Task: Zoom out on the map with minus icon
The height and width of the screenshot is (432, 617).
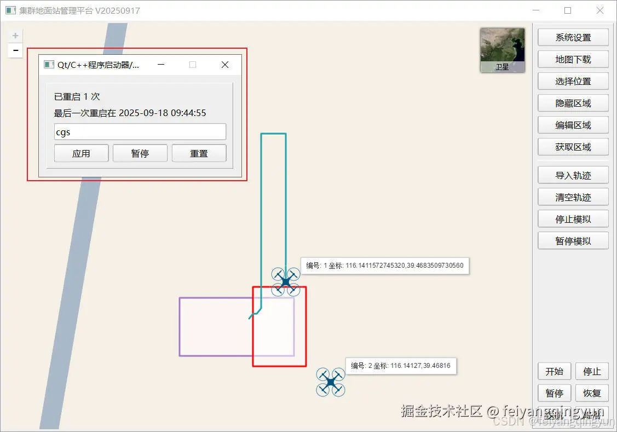Action: pos(15,50)
